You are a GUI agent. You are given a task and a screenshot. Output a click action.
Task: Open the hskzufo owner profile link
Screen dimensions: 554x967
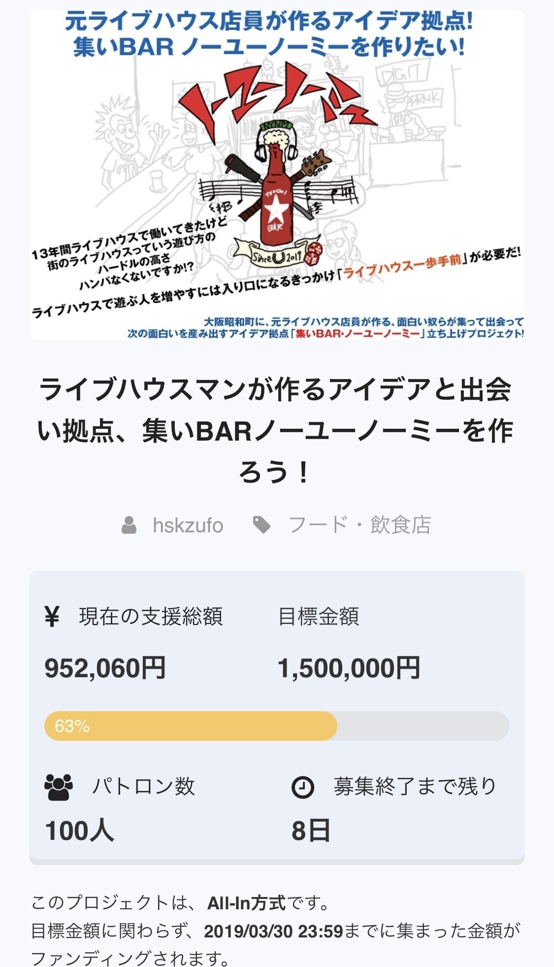point(188,525)
